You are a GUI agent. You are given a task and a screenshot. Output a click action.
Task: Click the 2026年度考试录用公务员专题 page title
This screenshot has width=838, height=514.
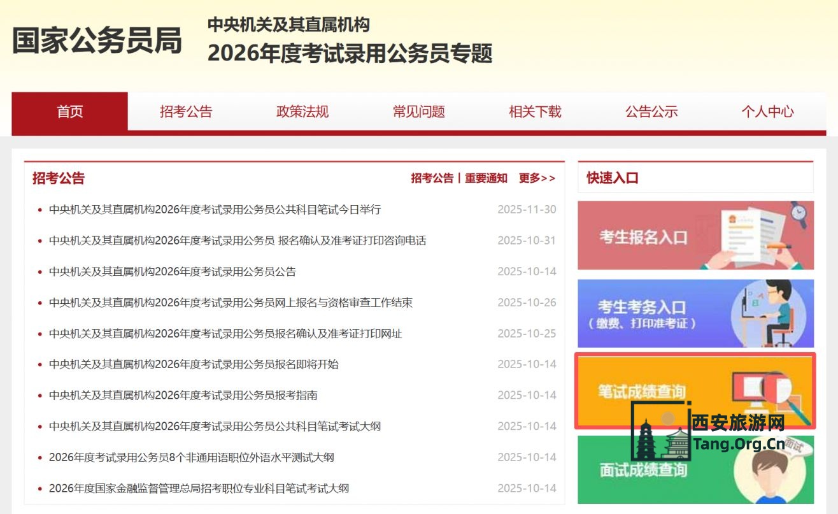pos(350,54)
